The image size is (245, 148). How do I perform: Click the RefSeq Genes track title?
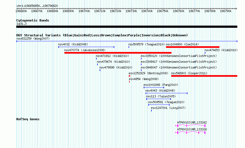coord(28,119)
